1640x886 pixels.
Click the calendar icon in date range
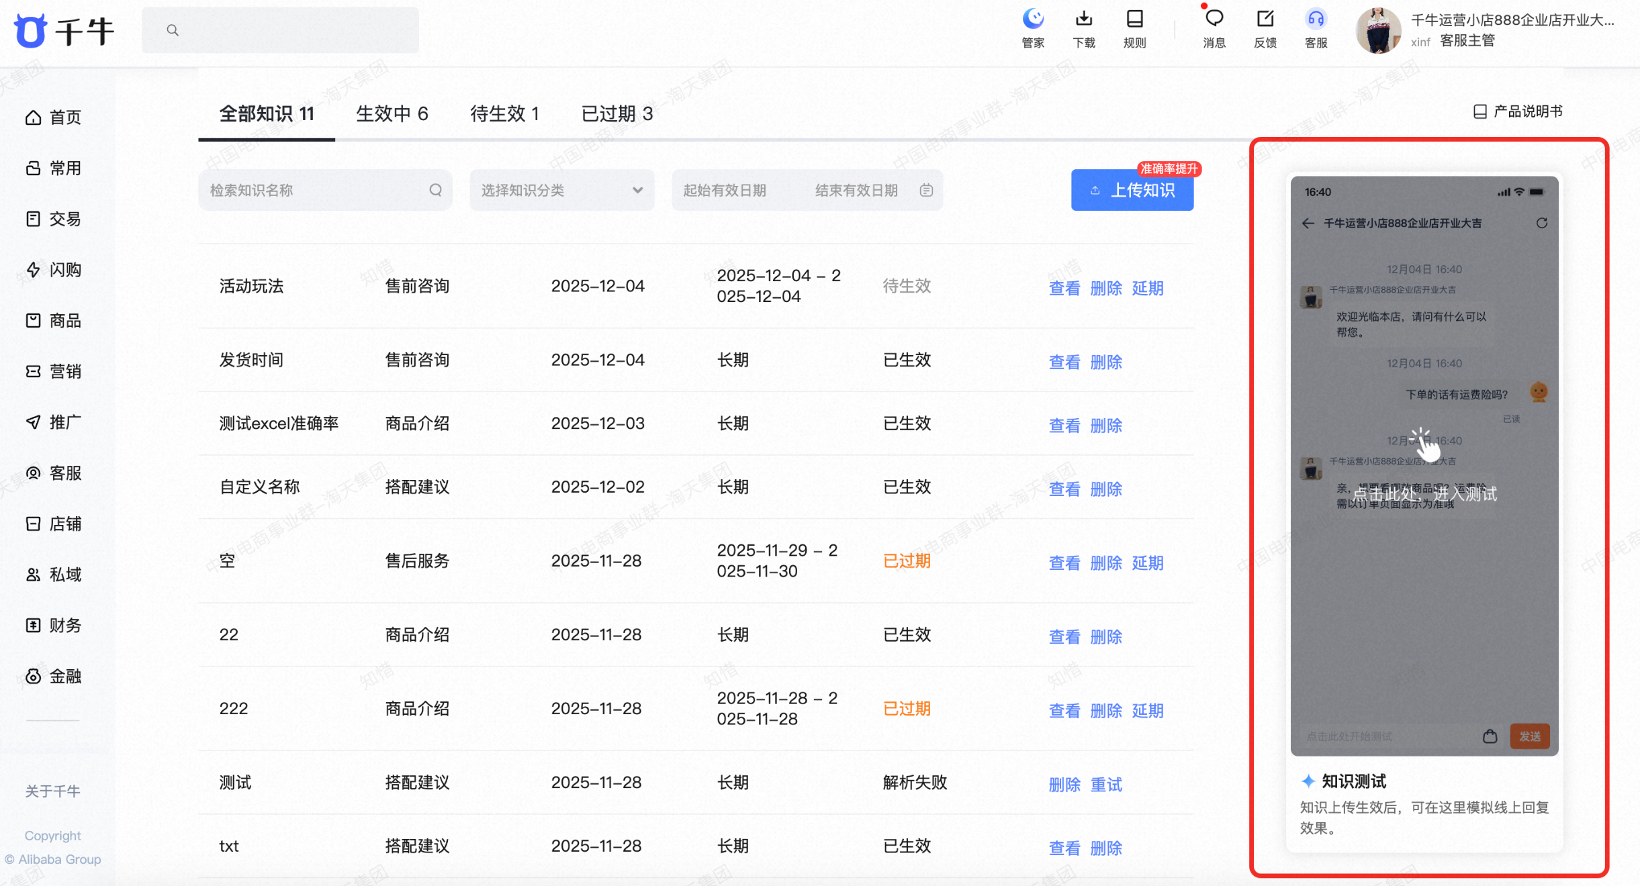pos(926,190)
